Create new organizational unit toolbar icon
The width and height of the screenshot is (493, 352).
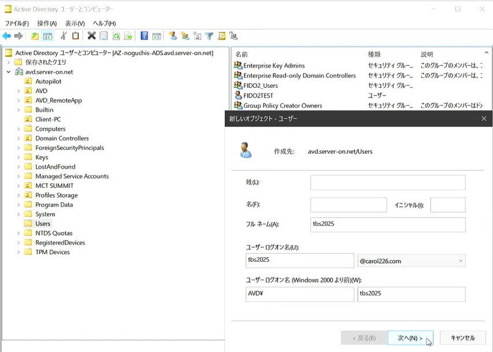pyautogui.click(x=198, y=36)
